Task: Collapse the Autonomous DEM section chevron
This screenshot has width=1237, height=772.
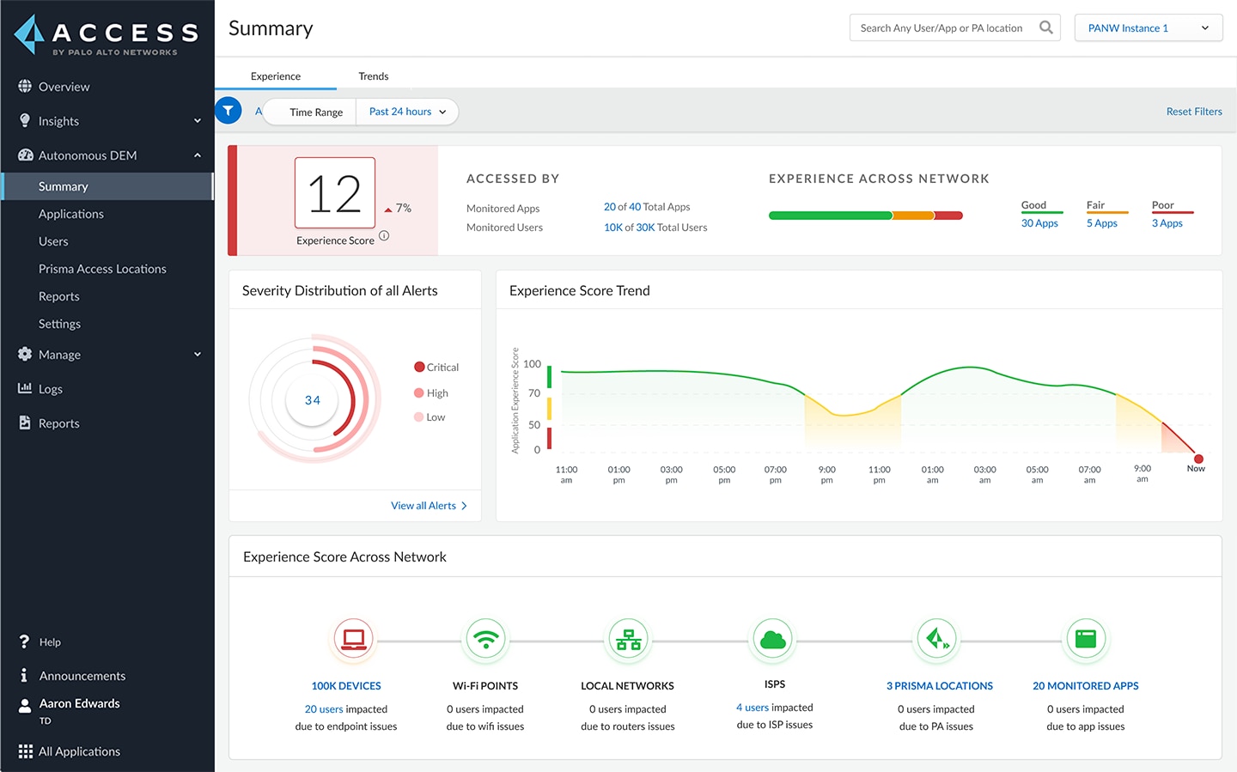Action: (197, 155)
